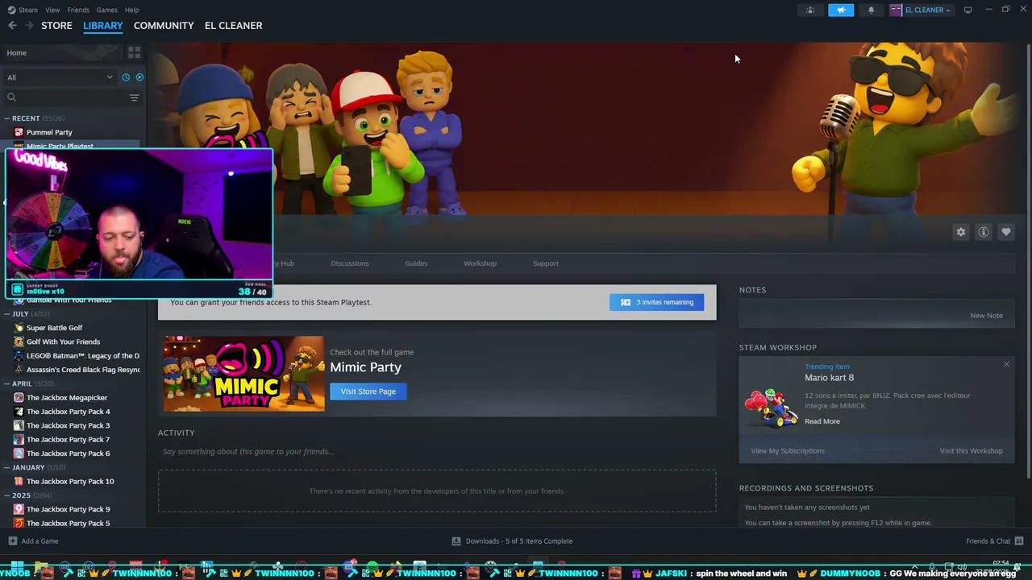1032x580 pixels.
Task: Open the View menu
Action: coord(52,10)
